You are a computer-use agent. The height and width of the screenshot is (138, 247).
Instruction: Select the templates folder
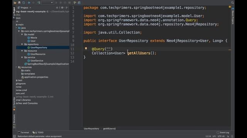28,74
